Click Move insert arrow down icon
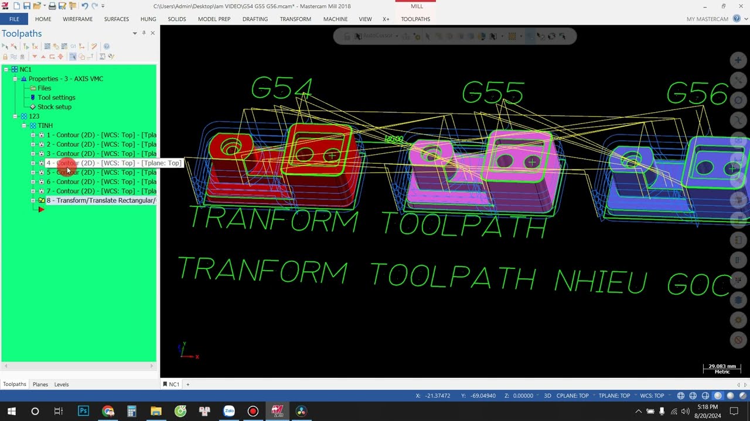The width and height of the screenshot is (750, 421). (x=35, y=57)
